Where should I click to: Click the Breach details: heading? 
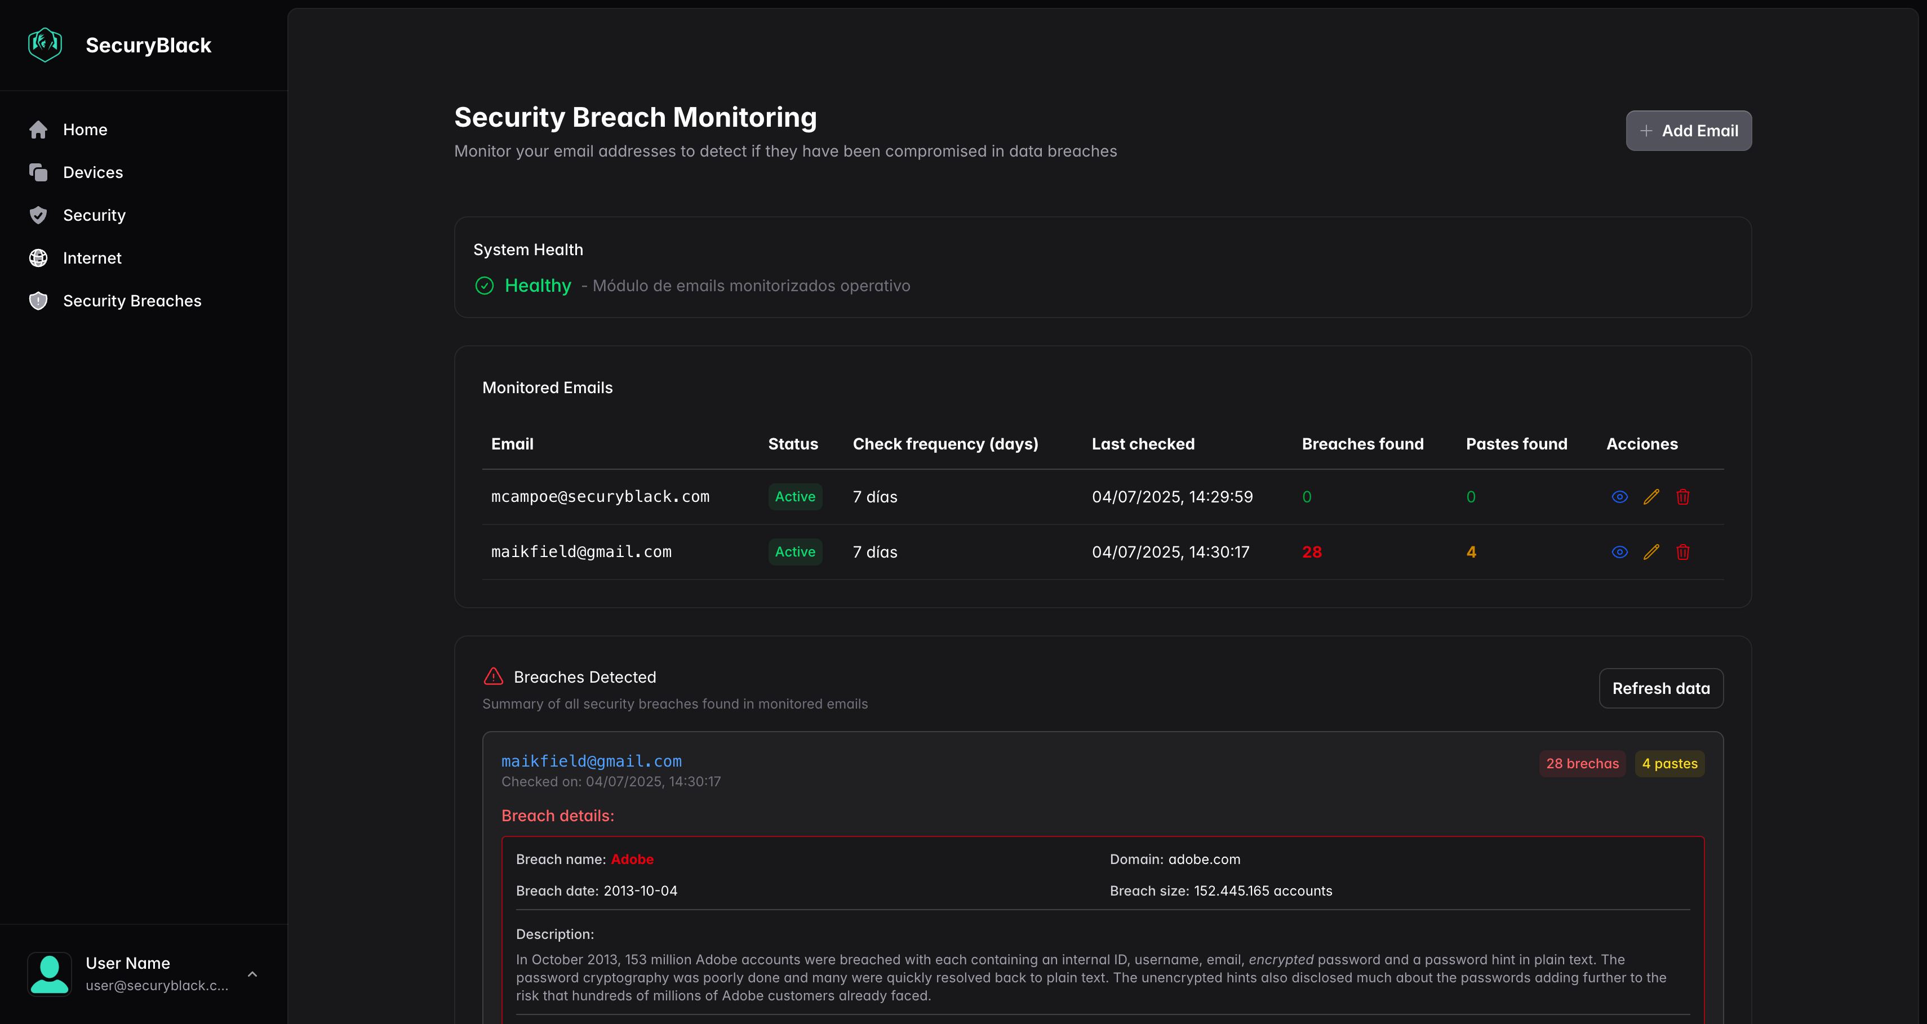(557, 816)
